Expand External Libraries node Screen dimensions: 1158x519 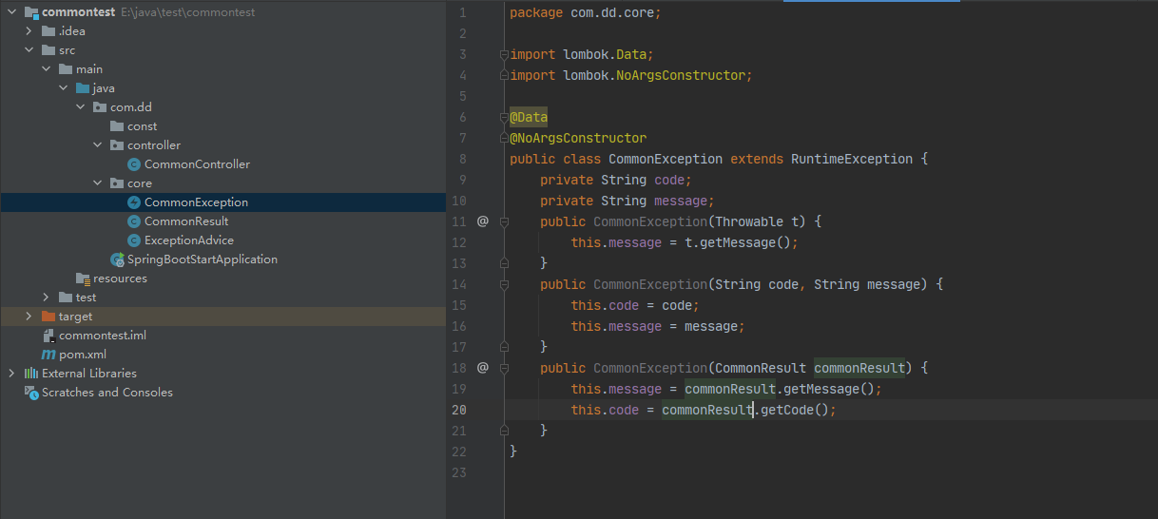pyautogui.click(x=12, y=374)
